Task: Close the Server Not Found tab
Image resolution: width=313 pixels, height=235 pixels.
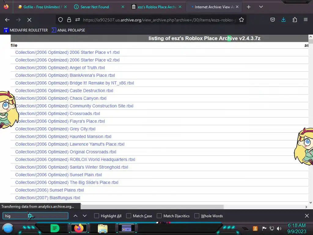Action: 123,7
